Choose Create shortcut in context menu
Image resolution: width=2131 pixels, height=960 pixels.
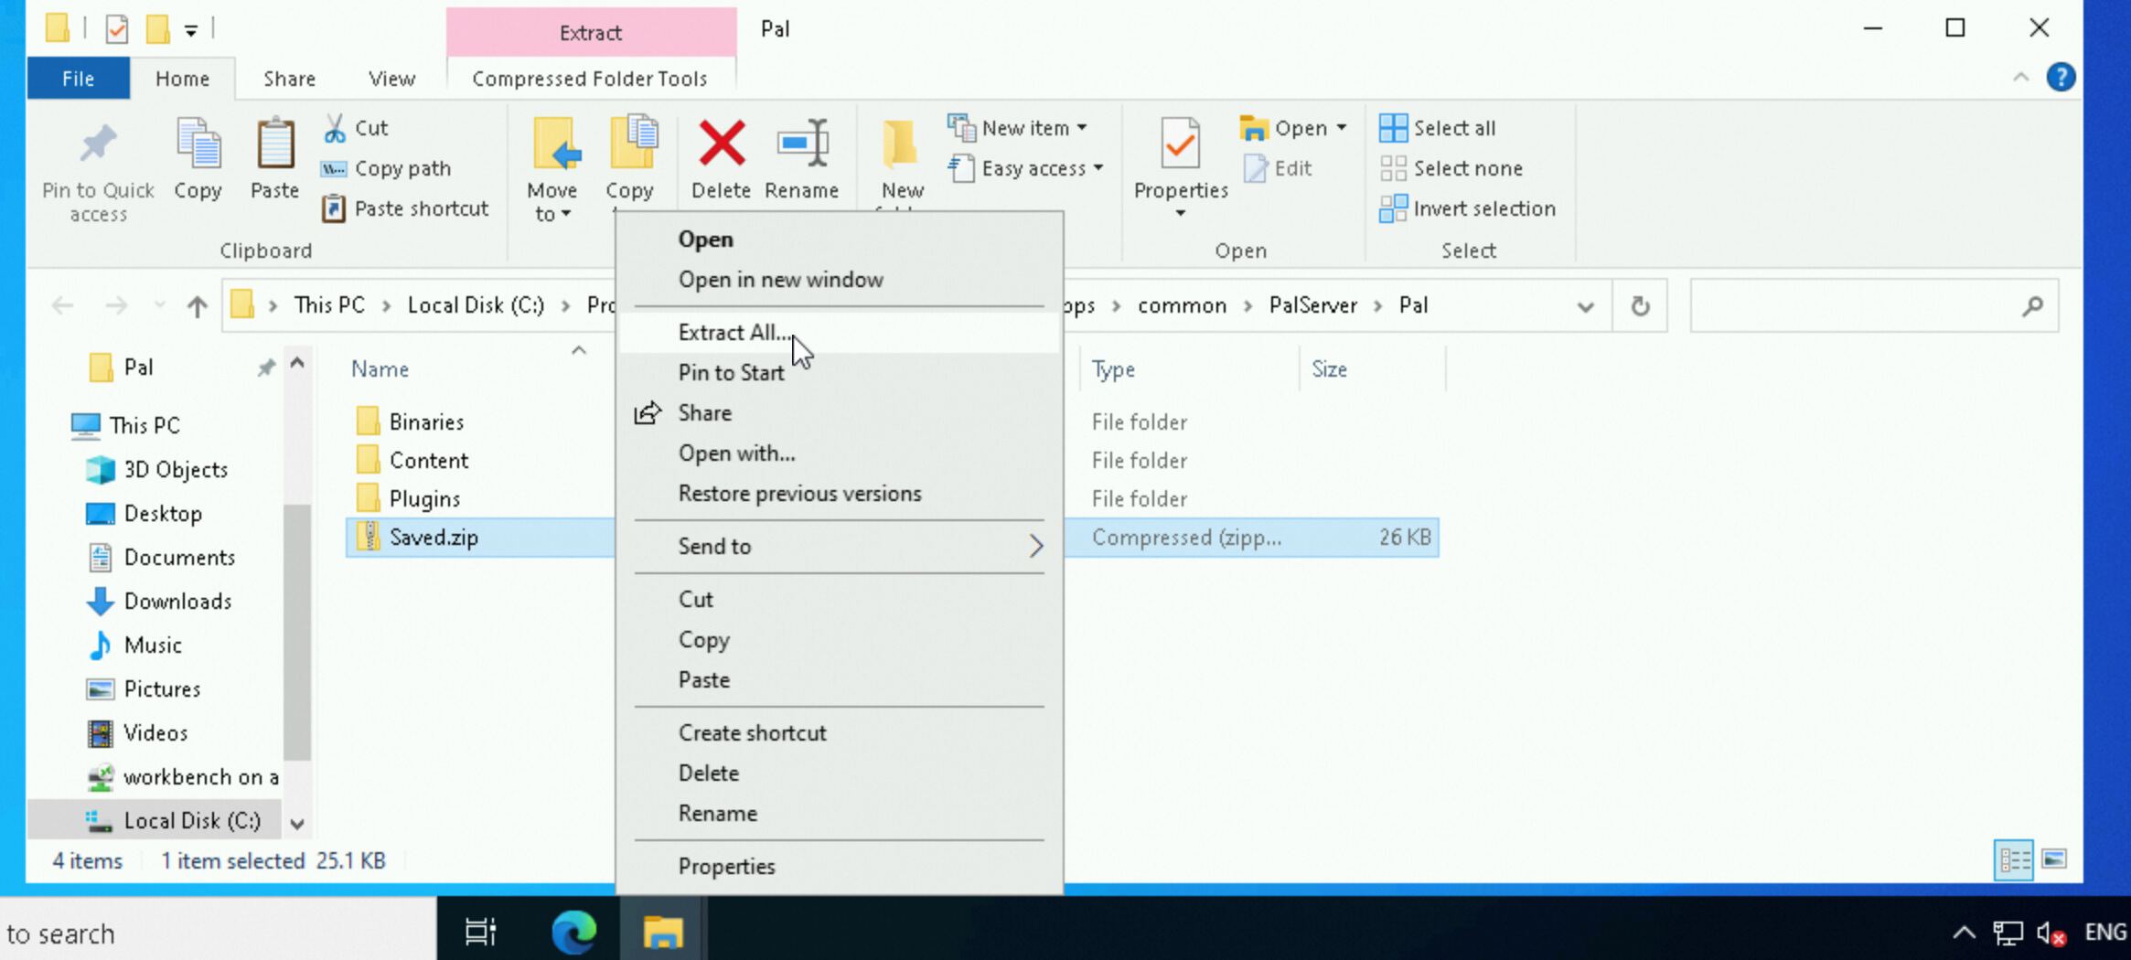(x=839, y=732)
